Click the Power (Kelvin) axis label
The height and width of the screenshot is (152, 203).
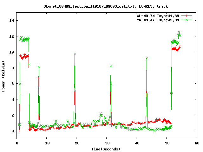pyautogui.click(x=3, y=76)
